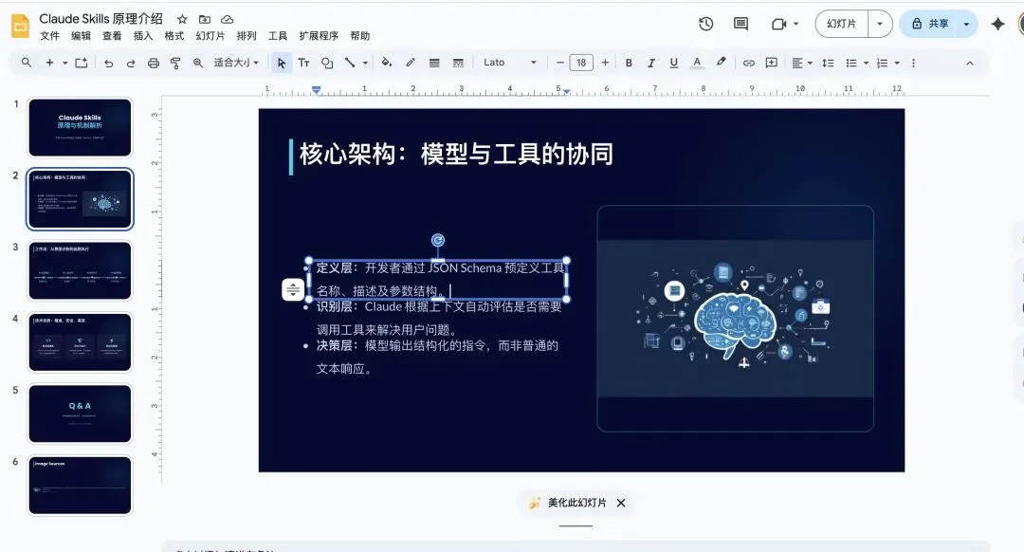Print the presentation
The image size is (1024, 552).
click(153, 63)
